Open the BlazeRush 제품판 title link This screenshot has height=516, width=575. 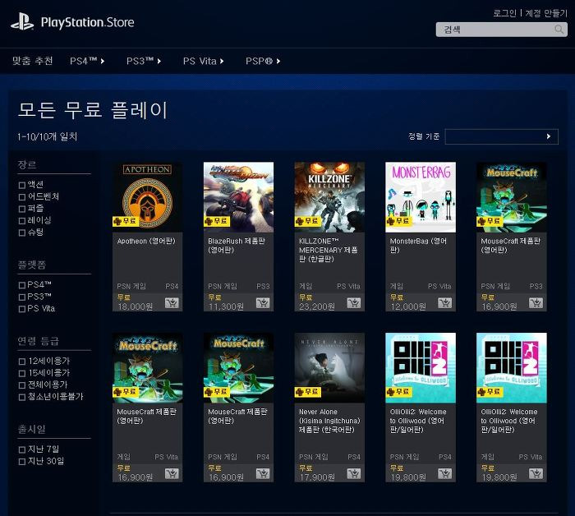pyautogui.click(x=237, y=246)
